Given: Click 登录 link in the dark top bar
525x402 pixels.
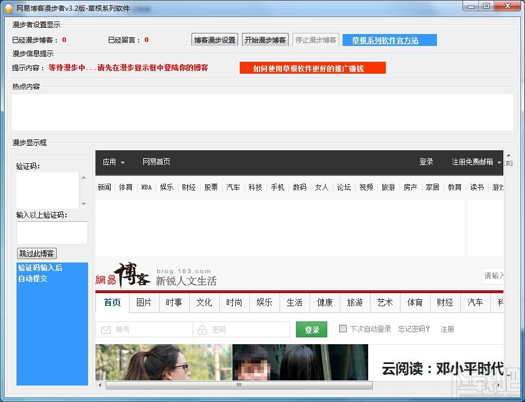Looking at the screenshot, I should (x=426, y=162).
